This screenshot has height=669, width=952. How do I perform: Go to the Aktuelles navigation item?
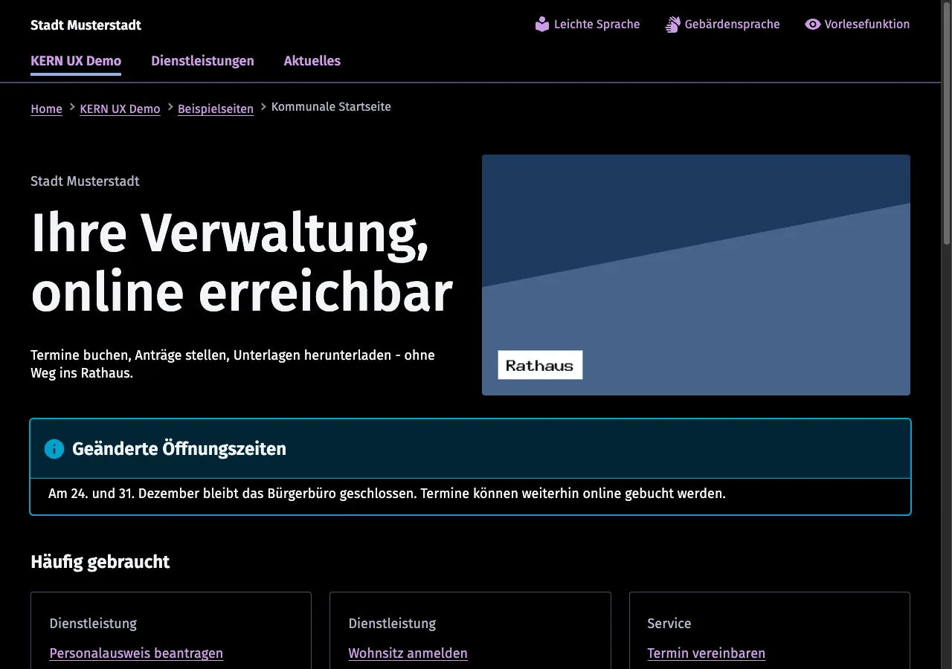tap(312, 62)
